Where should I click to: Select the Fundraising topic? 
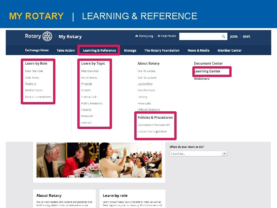(89, 77)
